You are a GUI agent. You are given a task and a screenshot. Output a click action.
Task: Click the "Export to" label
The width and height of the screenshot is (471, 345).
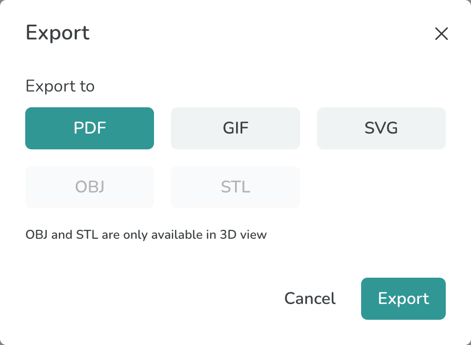pos(60,86)
